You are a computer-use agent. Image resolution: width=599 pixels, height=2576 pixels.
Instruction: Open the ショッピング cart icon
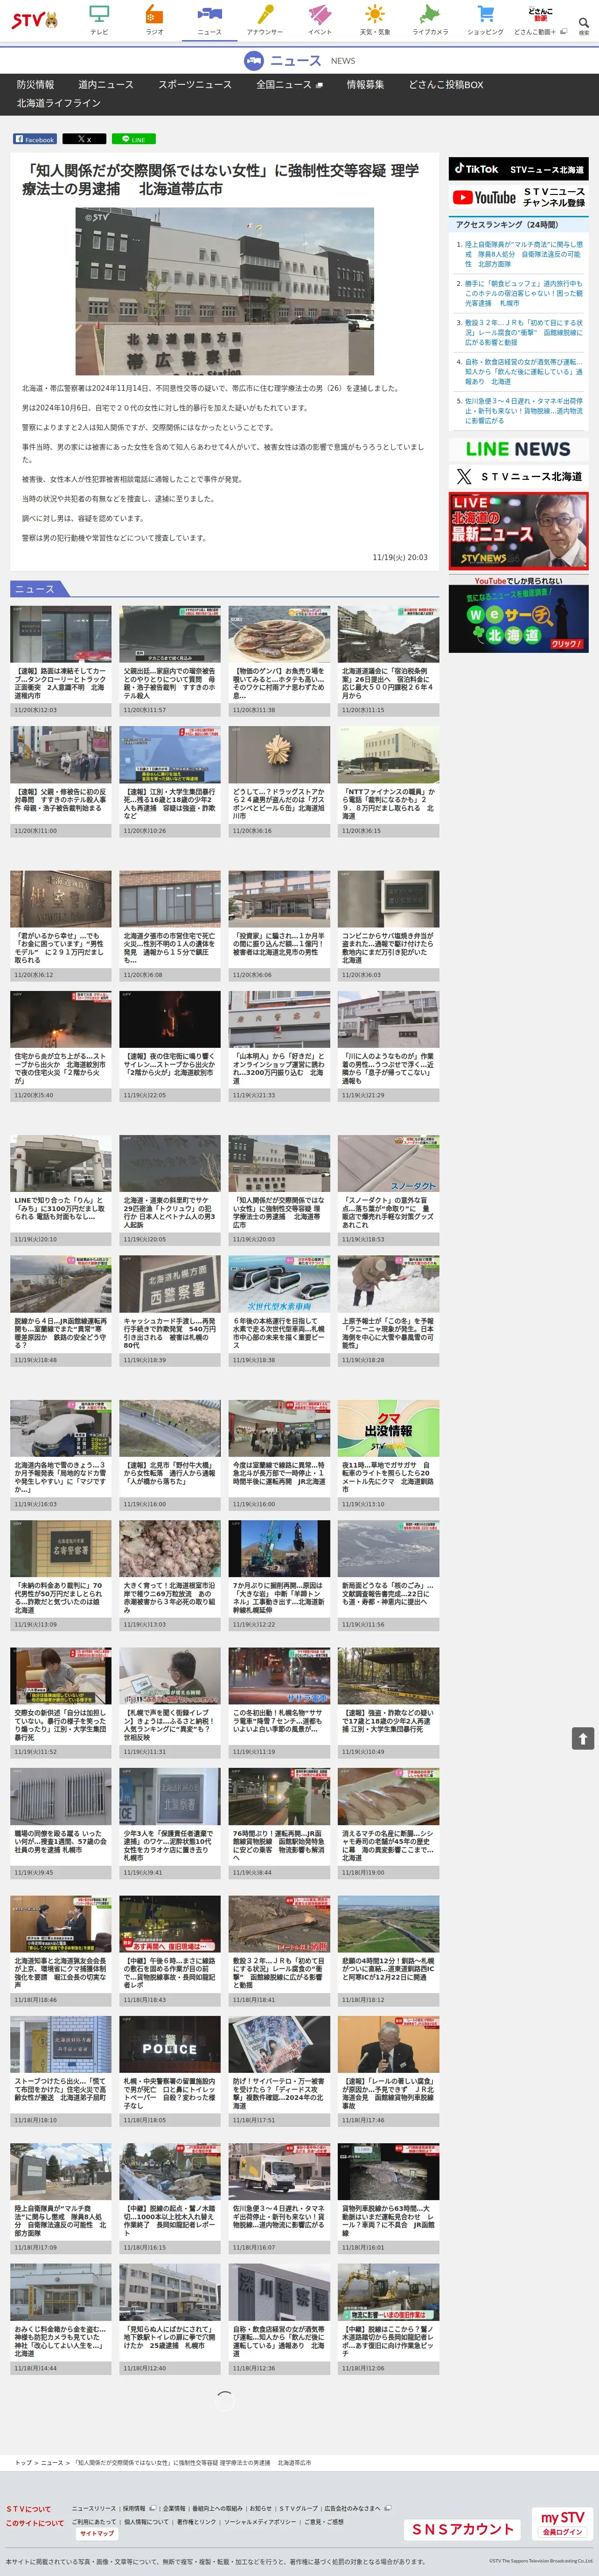[x=485, y=20]
